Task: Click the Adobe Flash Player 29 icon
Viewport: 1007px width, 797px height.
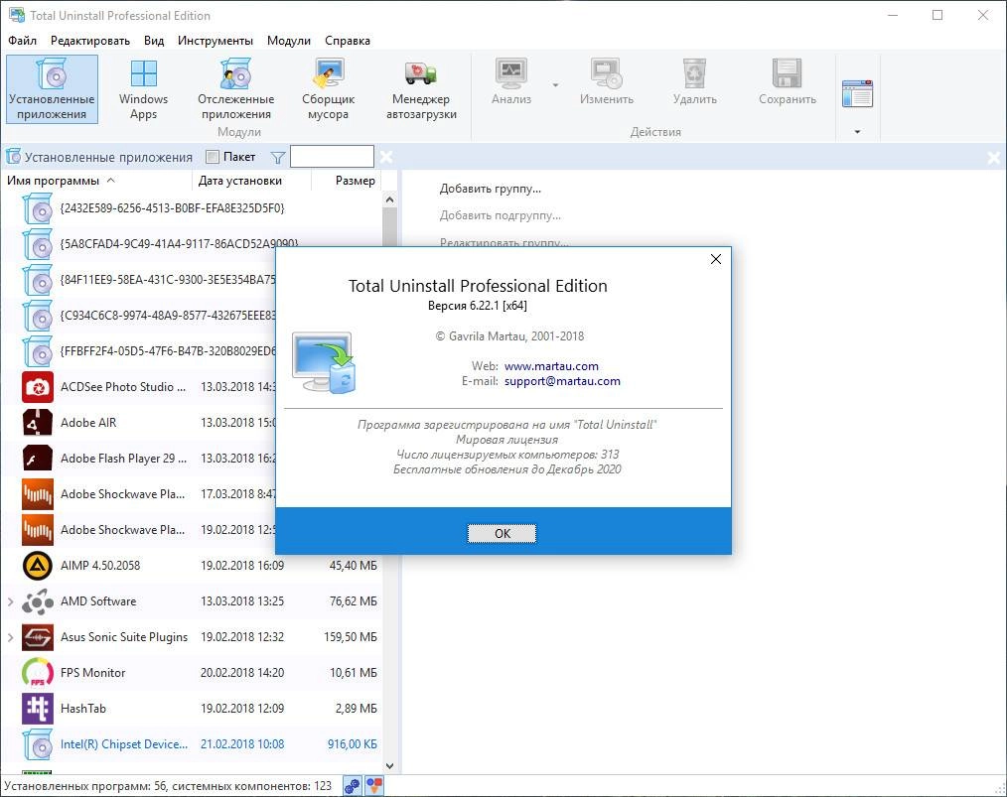Action: 38,459
